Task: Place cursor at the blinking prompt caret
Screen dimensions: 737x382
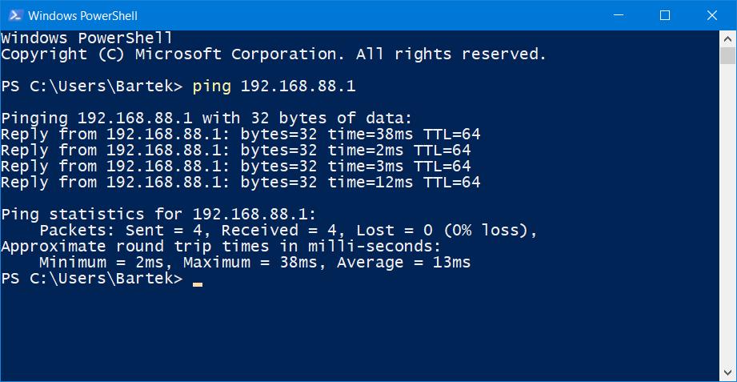Action: coord(198,284)
